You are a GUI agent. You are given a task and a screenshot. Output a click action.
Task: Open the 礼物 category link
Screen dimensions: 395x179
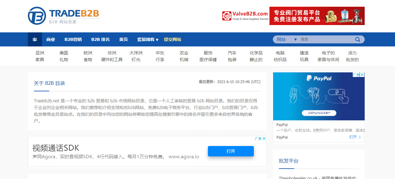point(64,60)
